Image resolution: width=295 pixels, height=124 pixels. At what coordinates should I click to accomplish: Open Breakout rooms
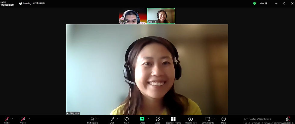tap(173, 120)
